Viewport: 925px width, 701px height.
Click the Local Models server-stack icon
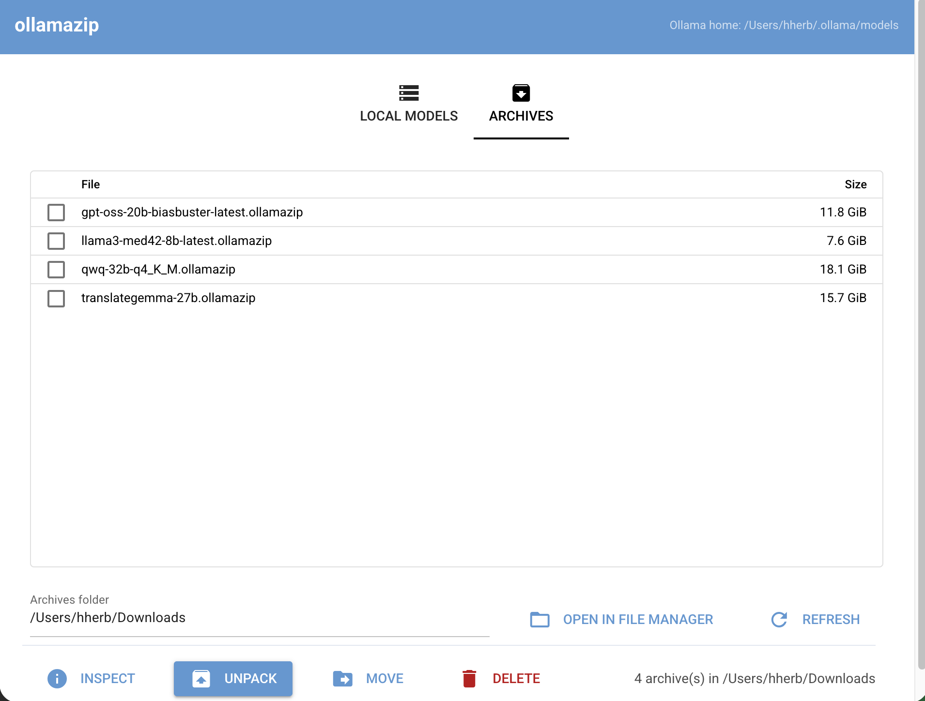point(409,92)
